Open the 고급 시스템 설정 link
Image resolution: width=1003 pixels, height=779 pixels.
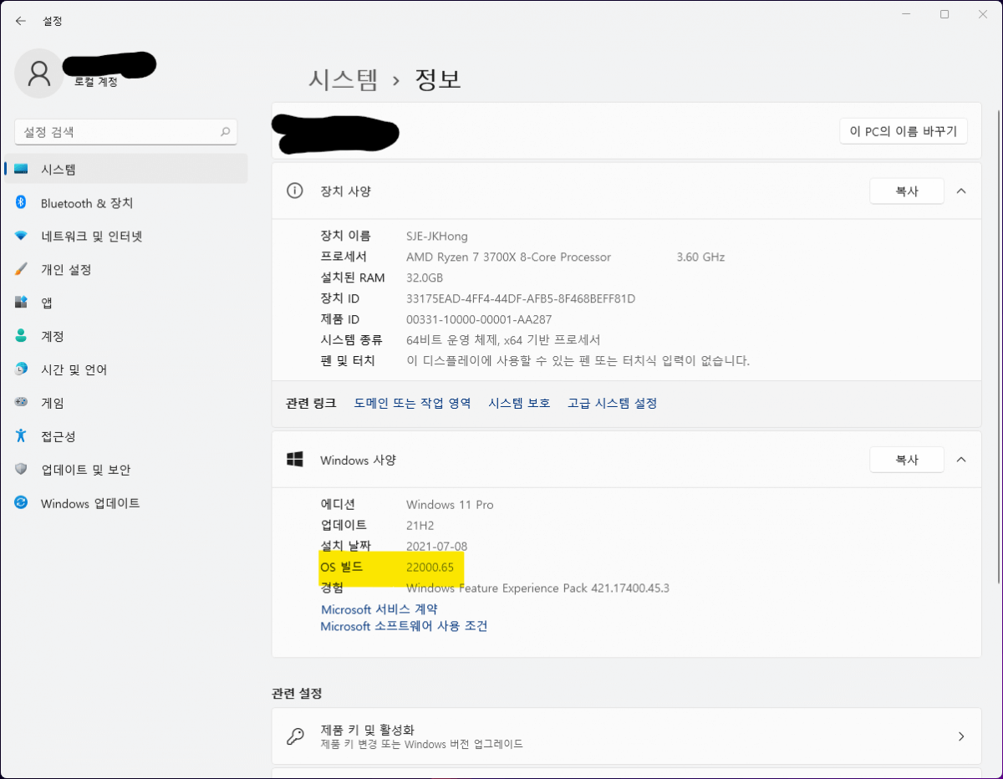point(613,403)
